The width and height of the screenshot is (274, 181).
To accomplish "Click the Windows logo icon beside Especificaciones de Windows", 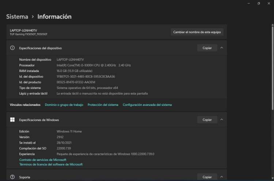I will coord(12,120).
